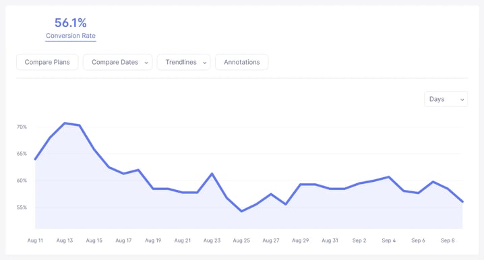Click the 56.1% conversion rate value
The width and height of the screenshot is (484, 260).
point(71,22)
